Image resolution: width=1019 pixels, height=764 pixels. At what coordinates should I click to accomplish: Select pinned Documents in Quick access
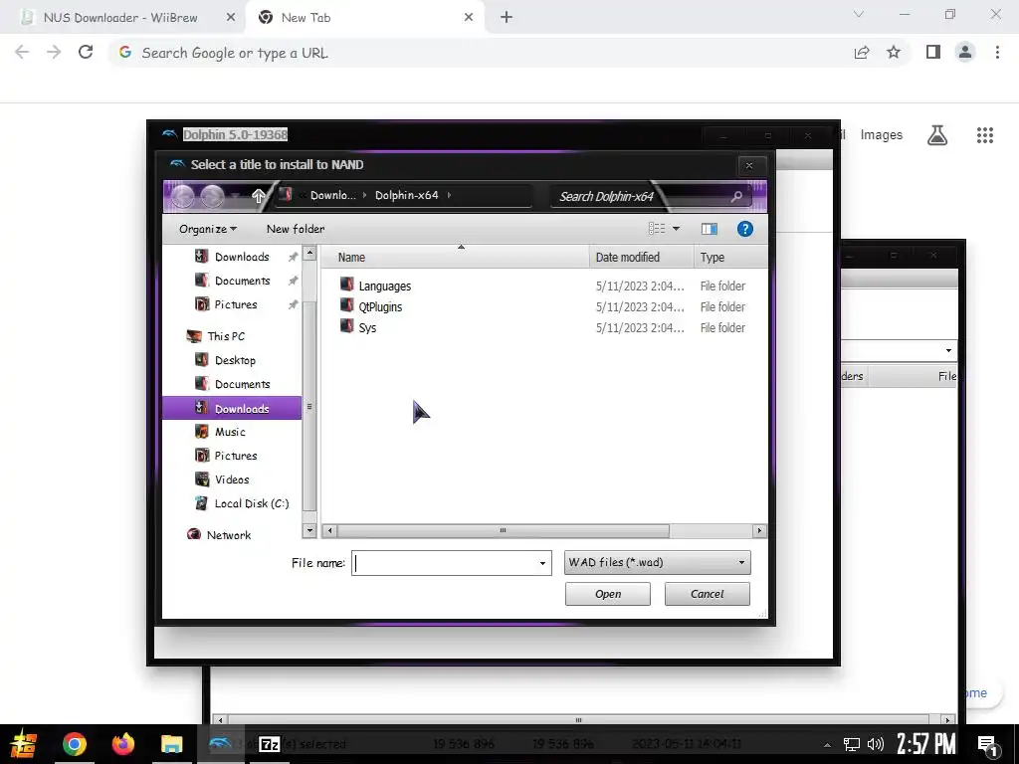coord(243,281)
